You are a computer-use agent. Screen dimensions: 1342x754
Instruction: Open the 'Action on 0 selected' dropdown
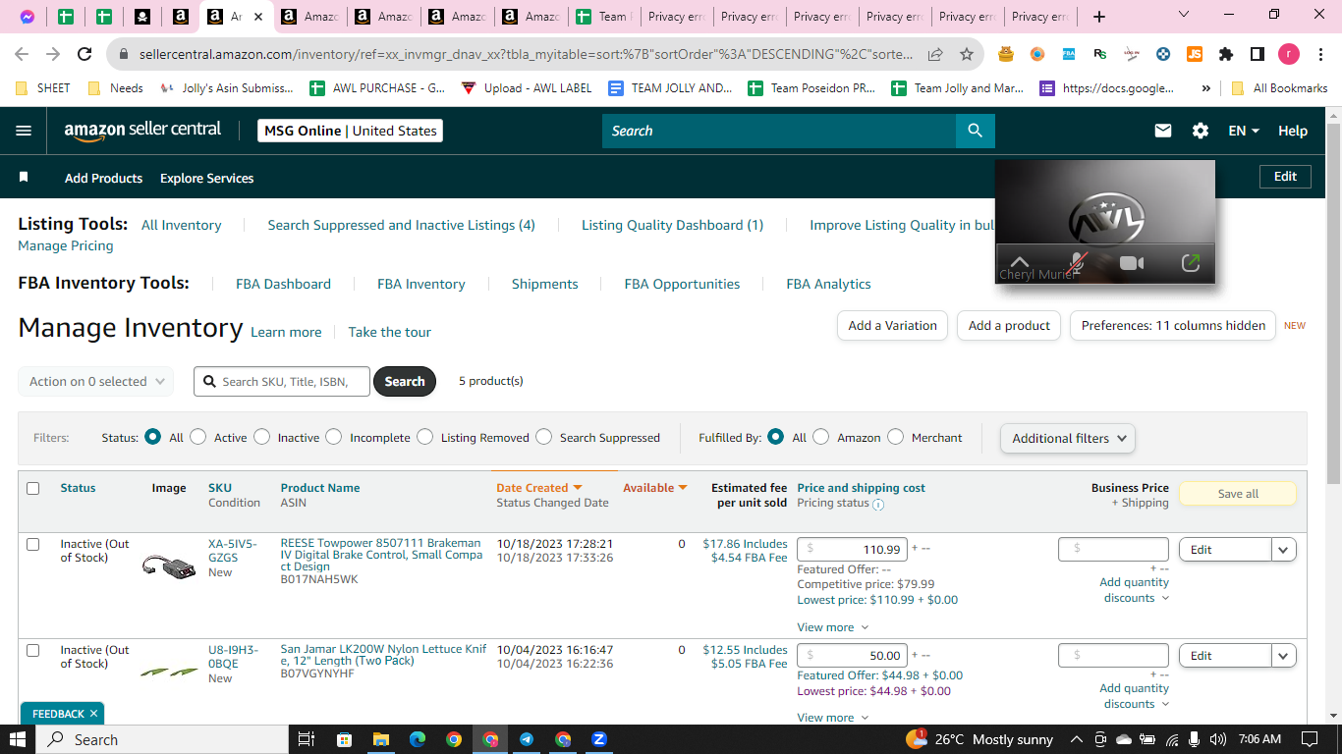[96, 381]
